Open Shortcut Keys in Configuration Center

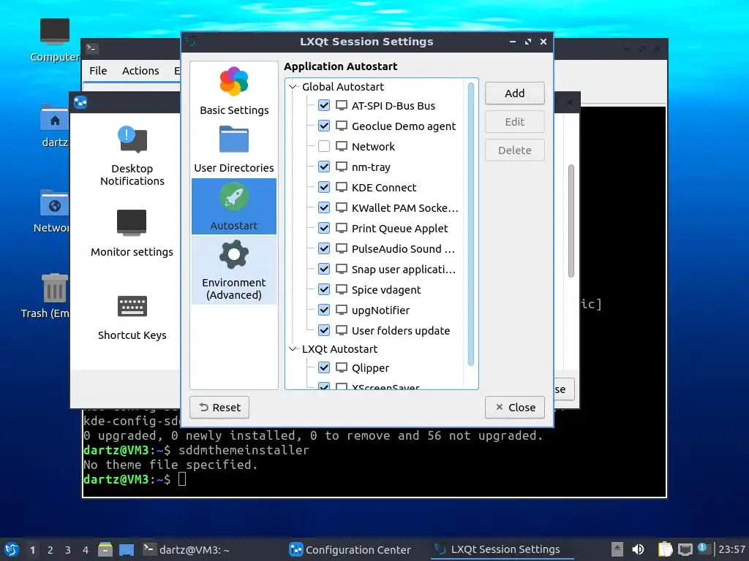(x=132, y=317)
